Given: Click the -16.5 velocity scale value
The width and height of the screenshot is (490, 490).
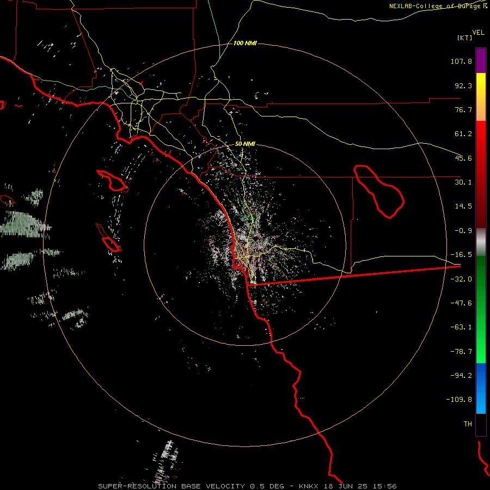Looking at the screenshot, I should coord(461,255).
